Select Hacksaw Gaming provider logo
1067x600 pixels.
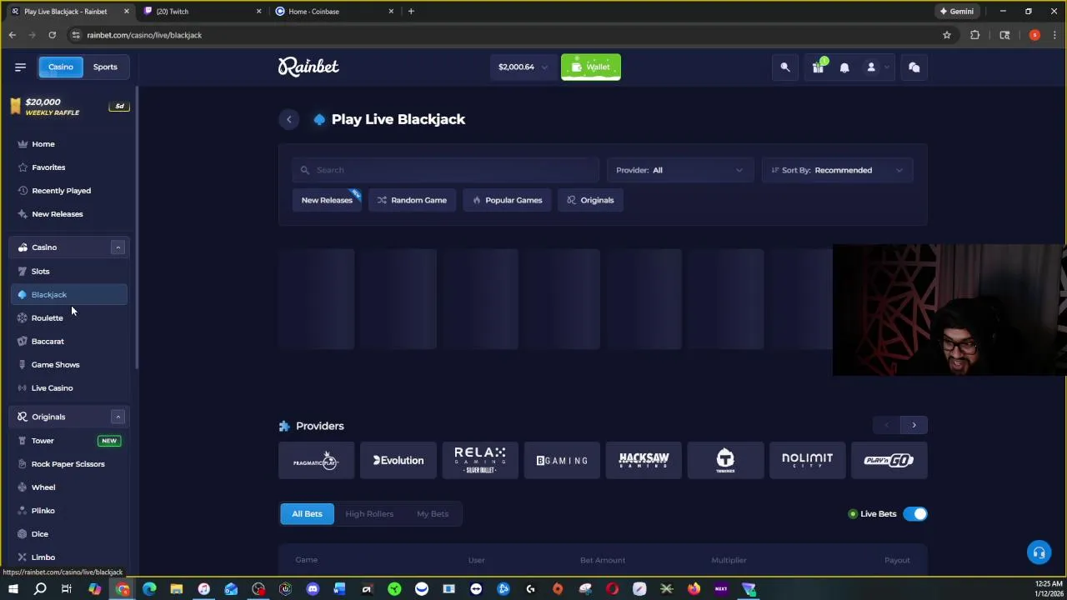(x=644, y=460)
